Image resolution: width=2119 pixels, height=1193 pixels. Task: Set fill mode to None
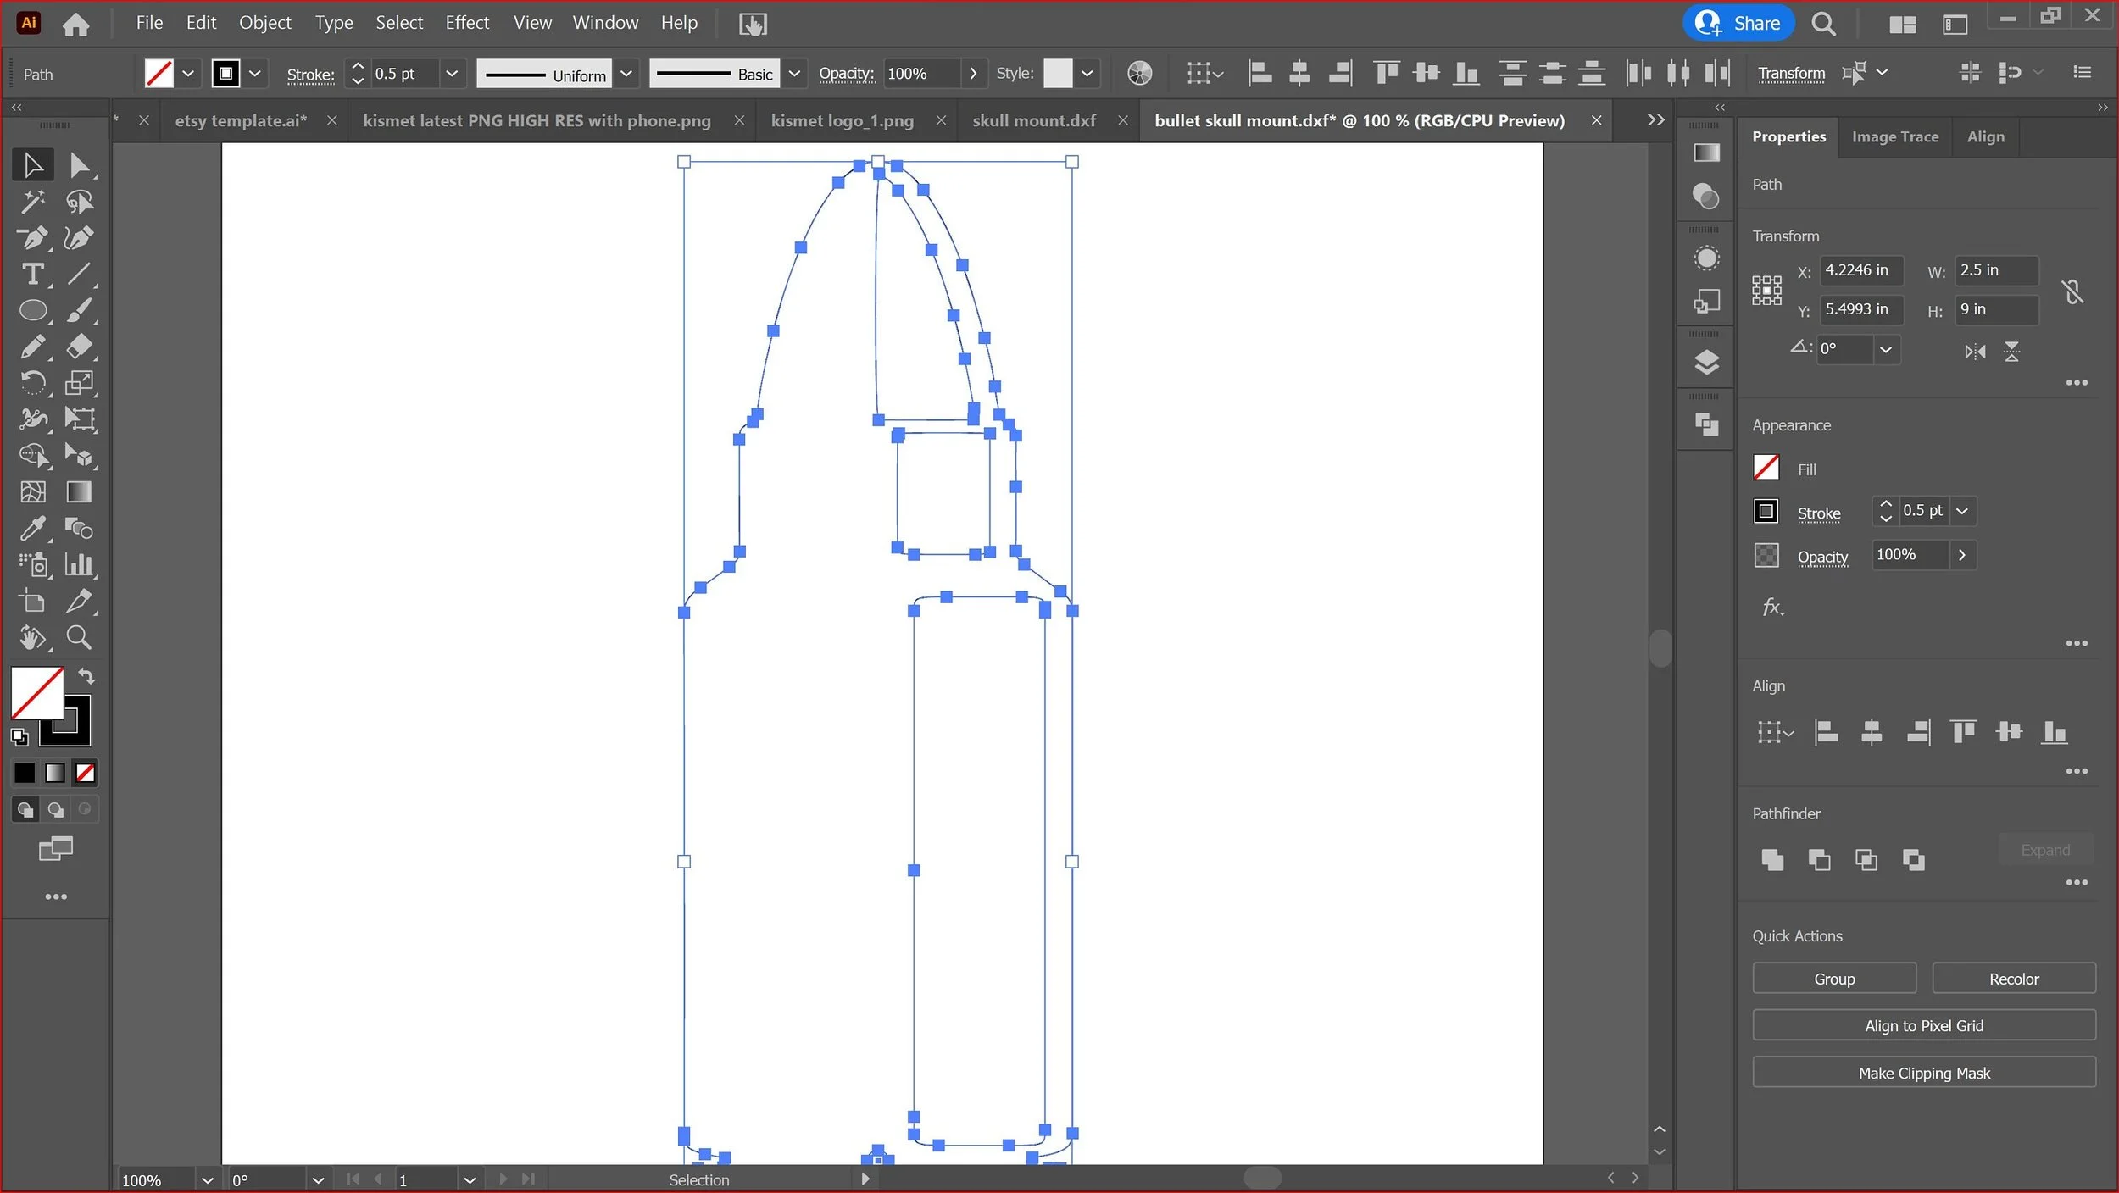point(86,773)
